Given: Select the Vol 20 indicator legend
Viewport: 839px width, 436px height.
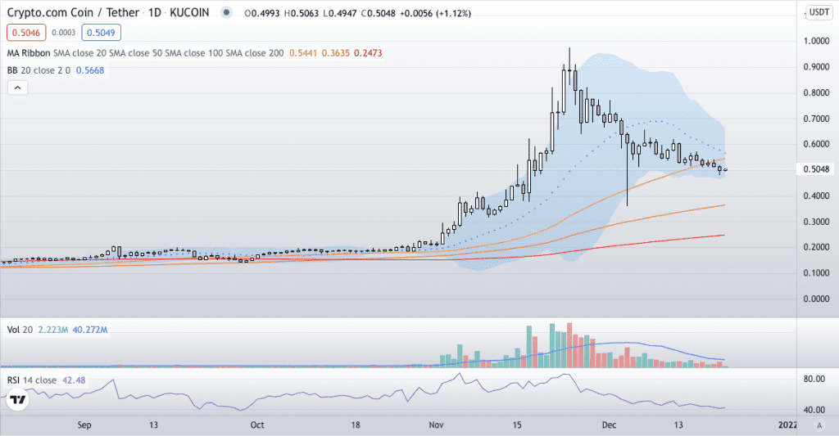Looking at the screenshot, I should [20, 330].
